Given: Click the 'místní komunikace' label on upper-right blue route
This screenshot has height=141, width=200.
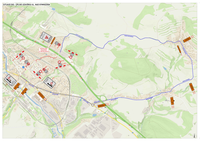Looking at the screenshot, I should click(x=128, y=36).
